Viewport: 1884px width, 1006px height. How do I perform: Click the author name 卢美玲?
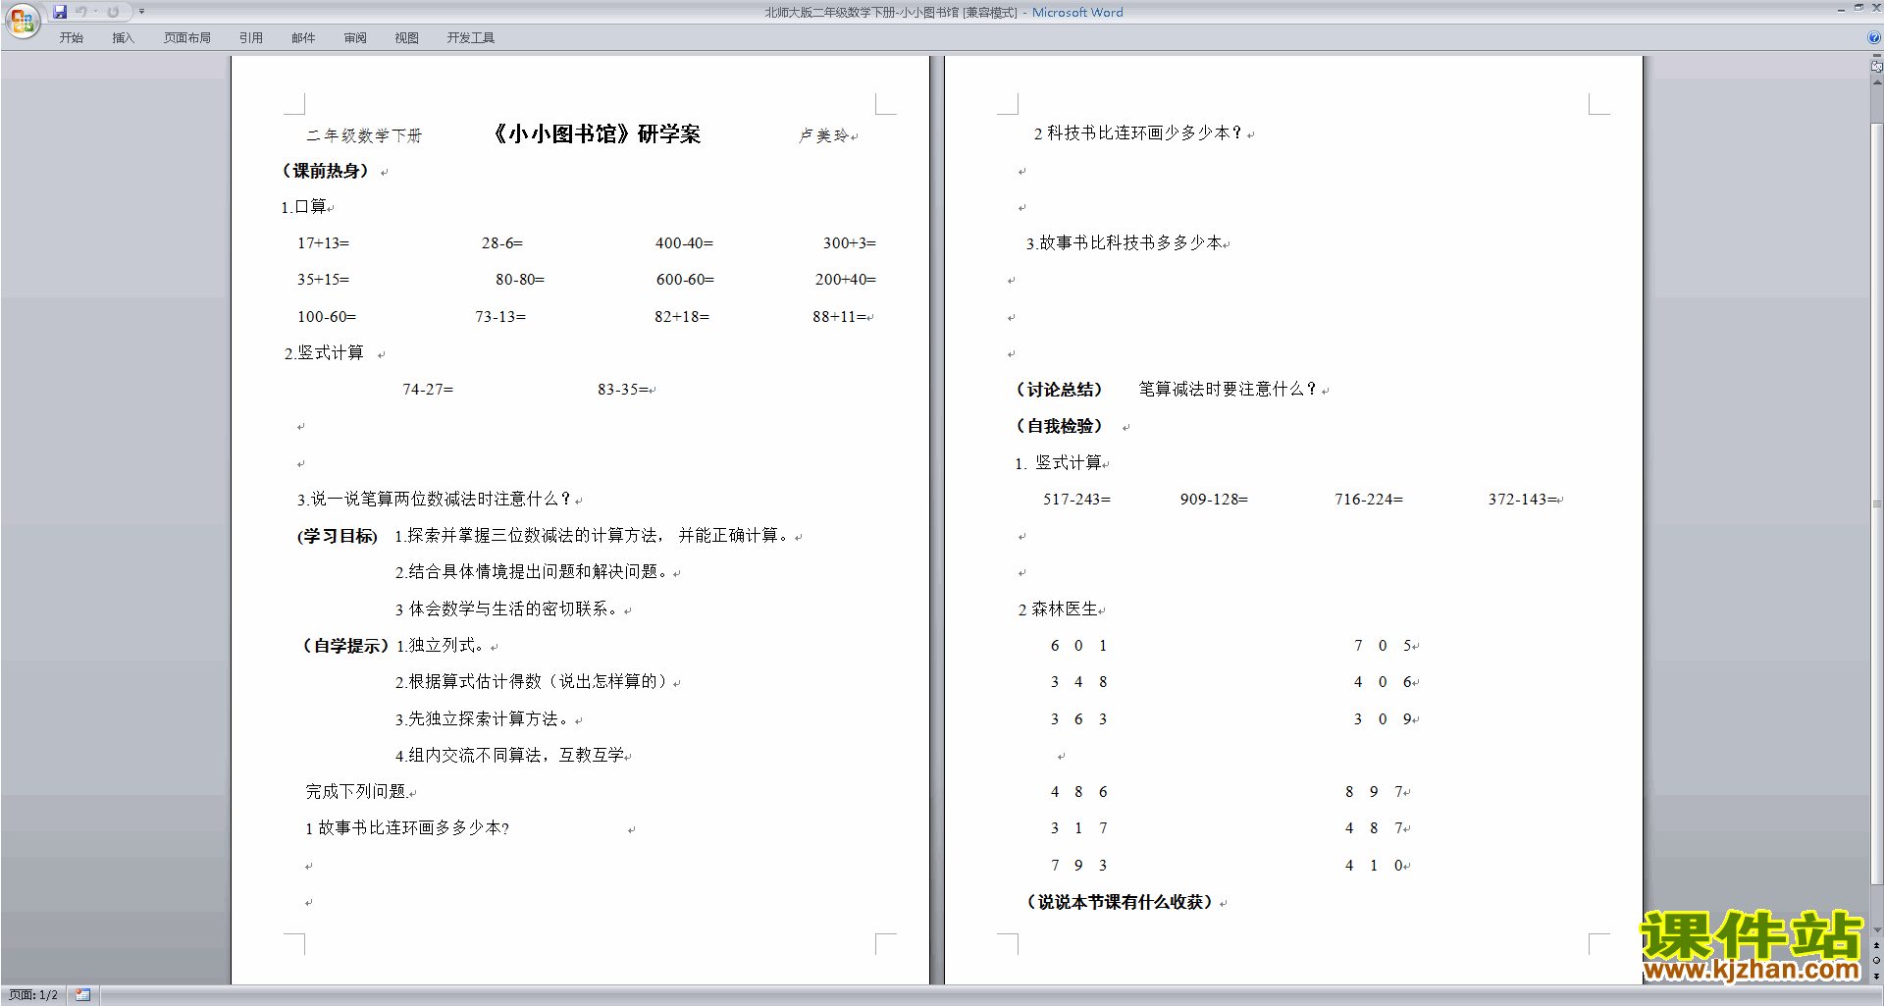(x=822, y=135)
